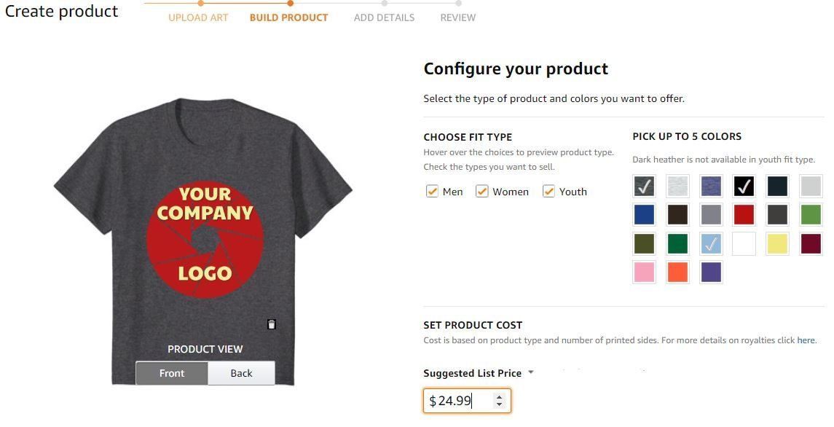Open the royalties 'here' link
Image resolution: width=834 pixels, height=427 pixels.
click(x=806, y=340)
